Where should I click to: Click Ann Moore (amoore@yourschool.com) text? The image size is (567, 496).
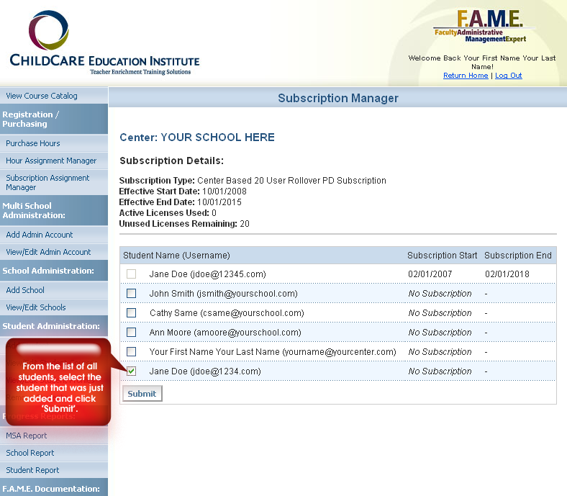pyautogui.click(x=225, y=333)
